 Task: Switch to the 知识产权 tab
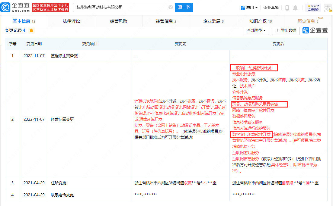pyautogui.click(x=258, y=21)
